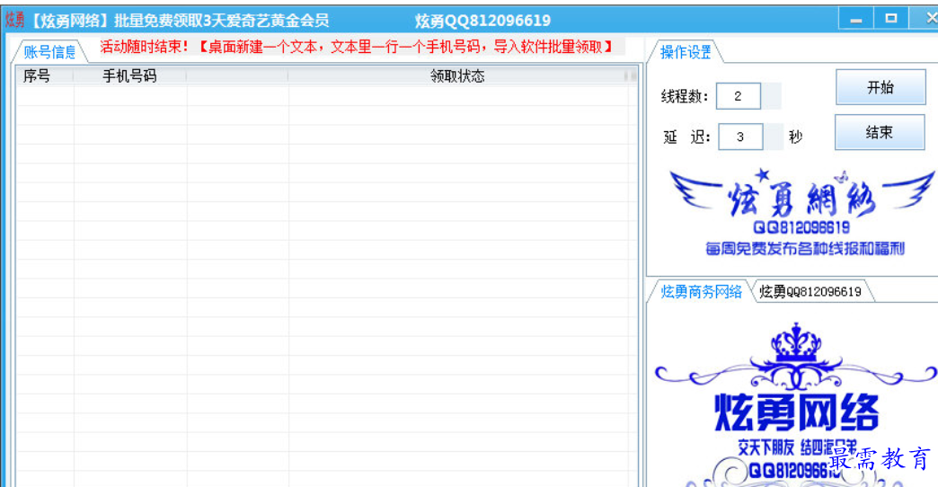The image size is (938, 487).
Task: Switch to the 账号信息 tab
Action: (x=49, y=52)
